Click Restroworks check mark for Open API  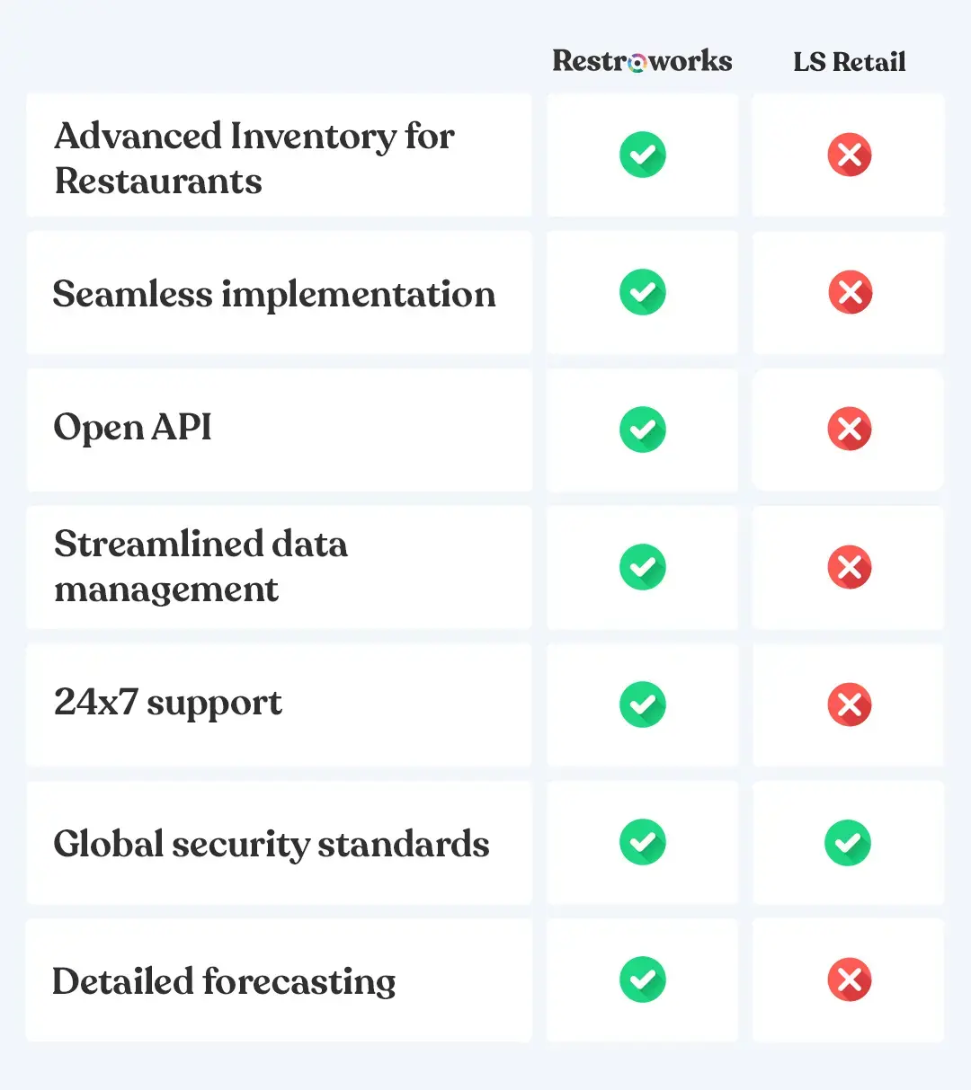[642, 430]
